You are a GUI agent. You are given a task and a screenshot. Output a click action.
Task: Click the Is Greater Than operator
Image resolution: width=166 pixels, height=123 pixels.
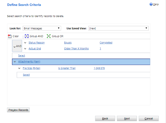tap(67, 68)
